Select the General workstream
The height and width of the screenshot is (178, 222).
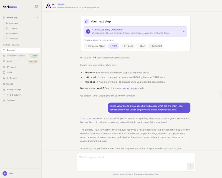tap(21, 50)
